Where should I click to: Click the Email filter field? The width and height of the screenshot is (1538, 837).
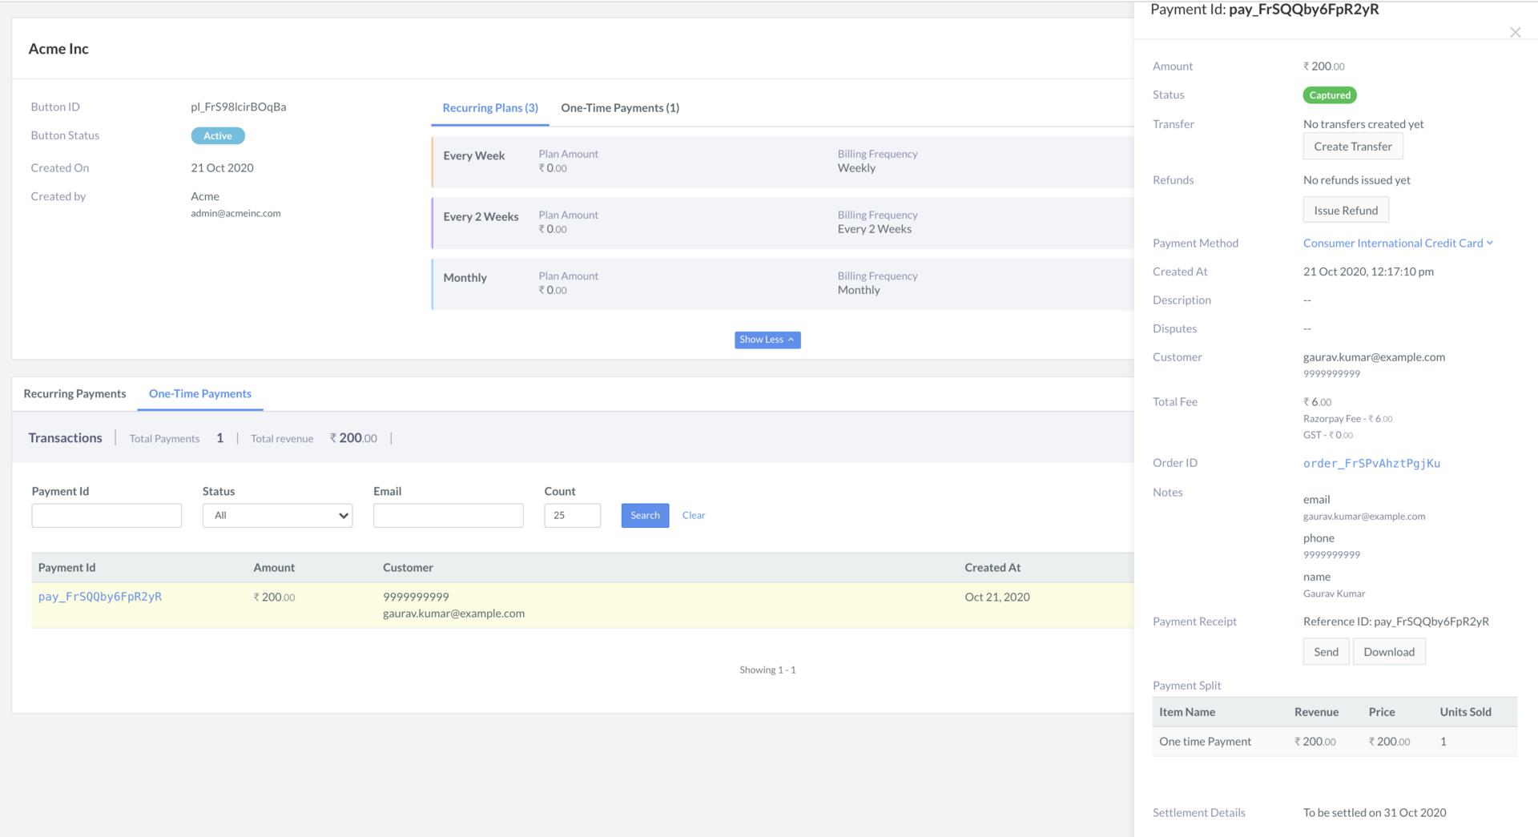click(x=448, y=515)
